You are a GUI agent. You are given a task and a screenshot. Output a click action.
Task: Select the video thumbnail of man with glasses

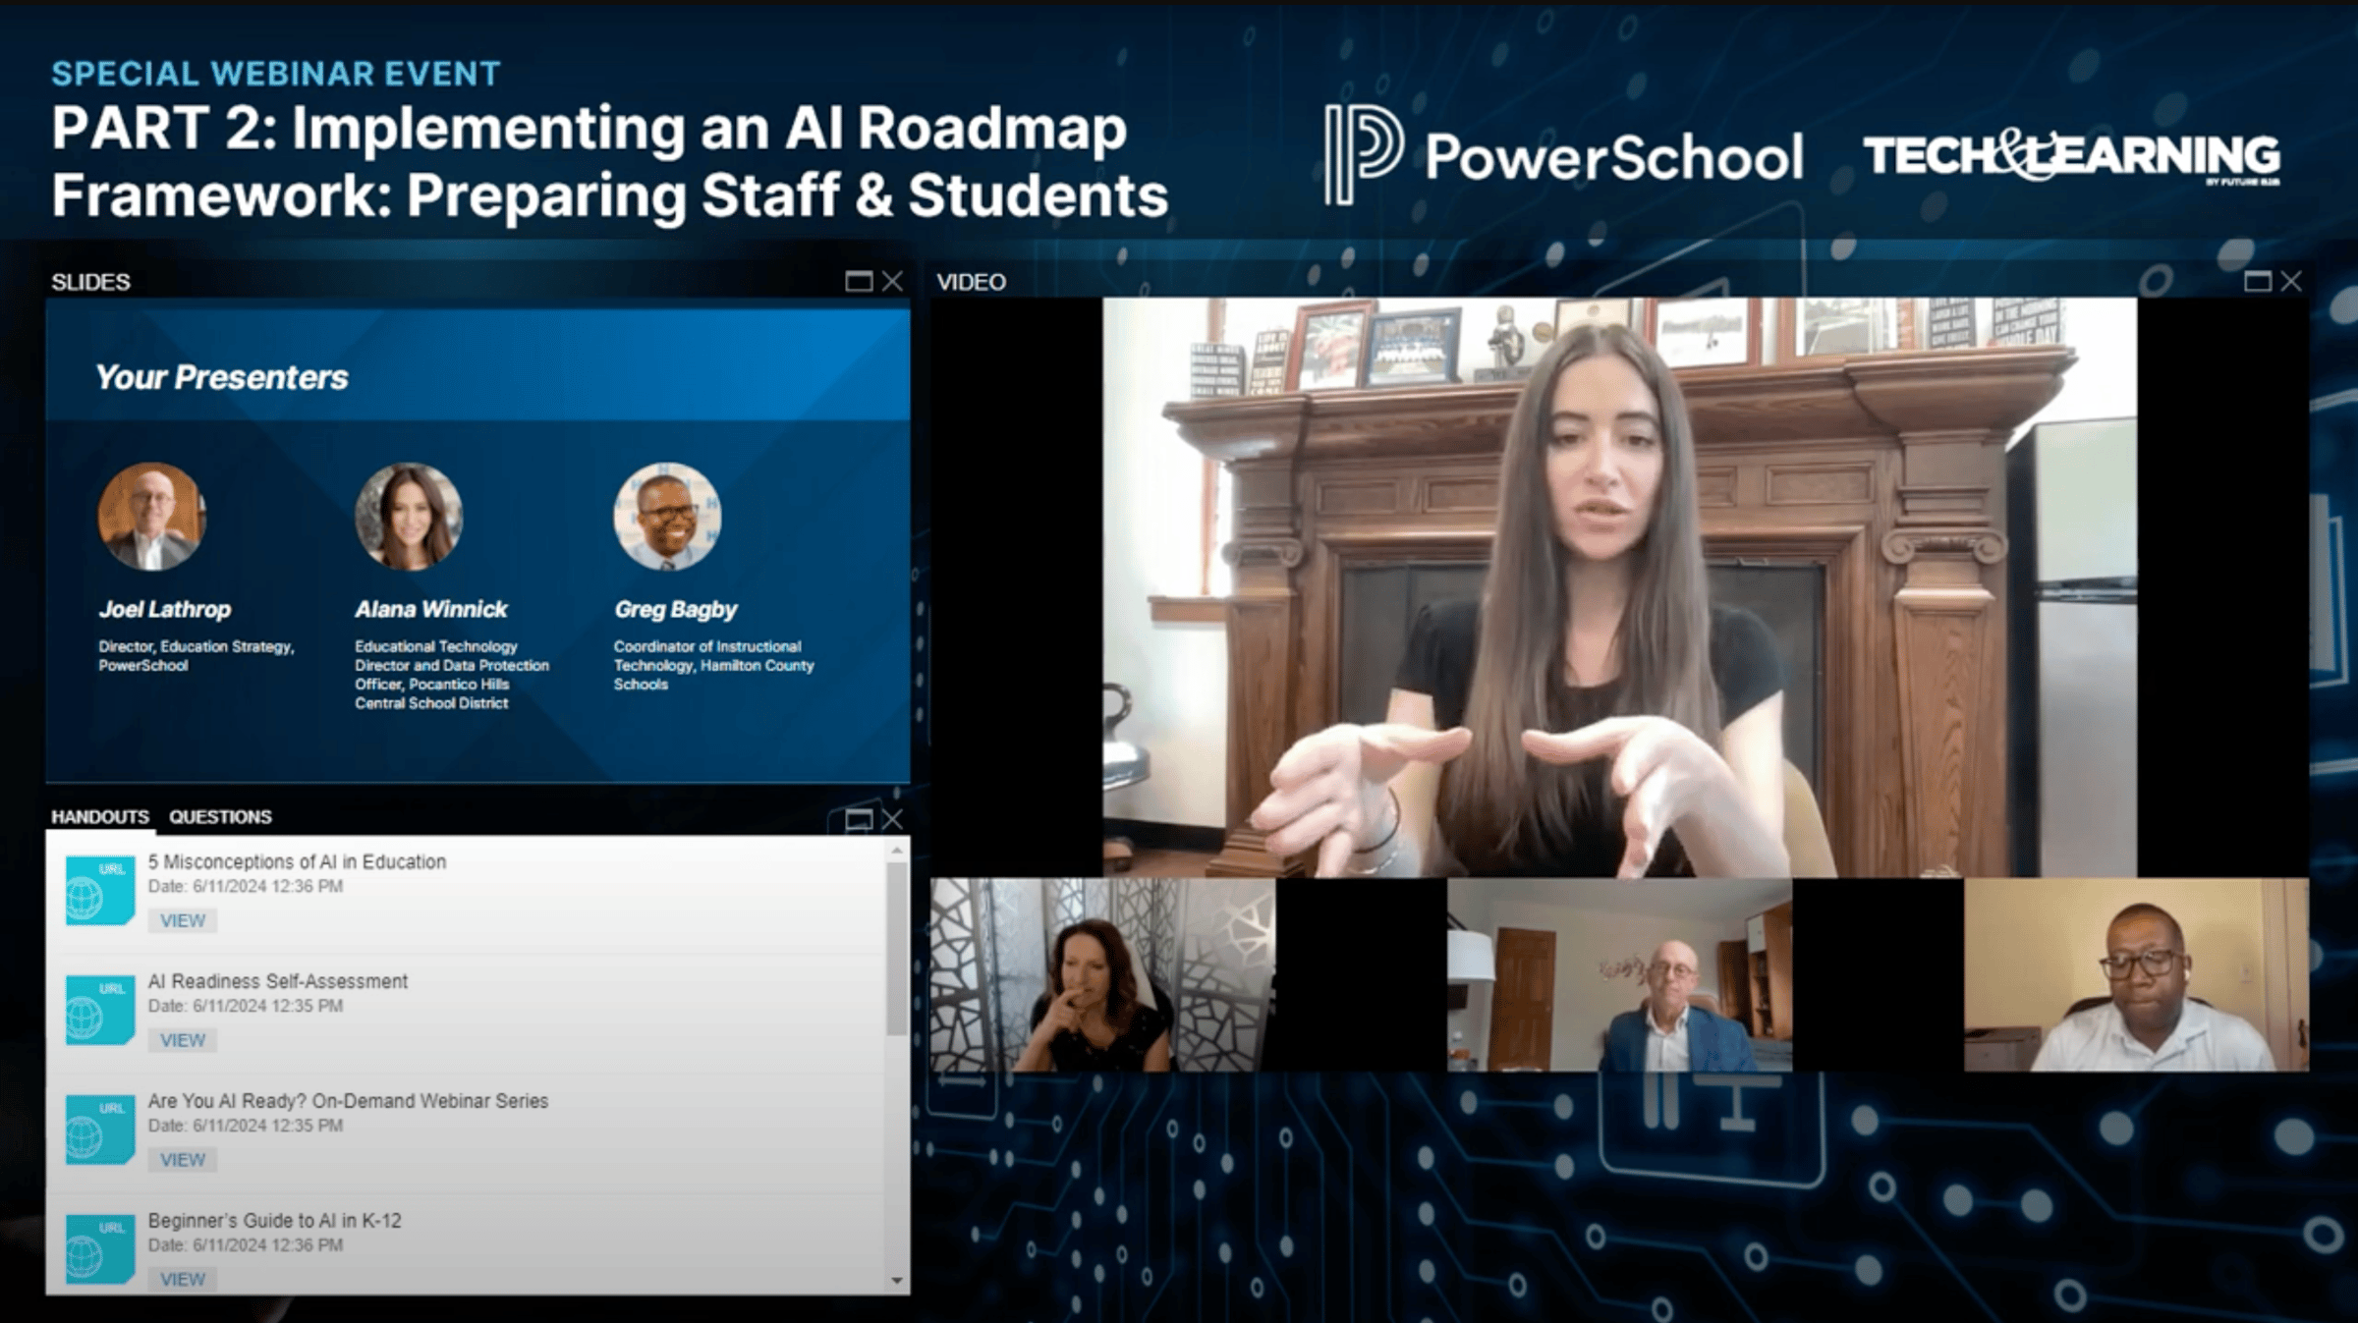(x=2136, y=974)
